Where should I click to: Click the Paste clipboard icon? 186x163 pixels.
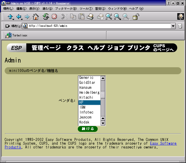[x=82, y=17]
